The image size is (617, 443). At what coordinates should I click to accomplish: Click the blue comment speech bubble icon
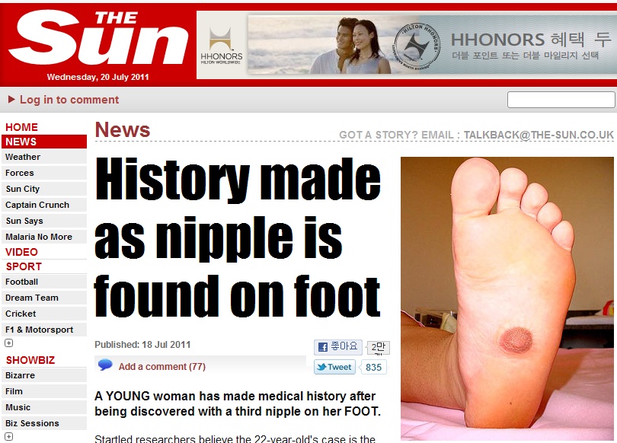[105, 365]
